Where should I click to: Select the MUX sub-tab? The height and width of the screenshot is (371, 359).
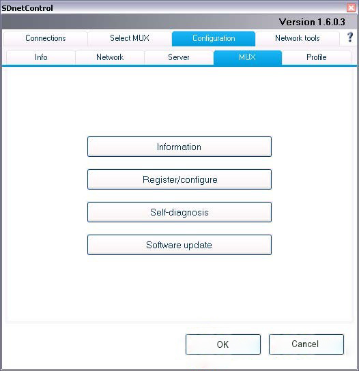(248, 57)
